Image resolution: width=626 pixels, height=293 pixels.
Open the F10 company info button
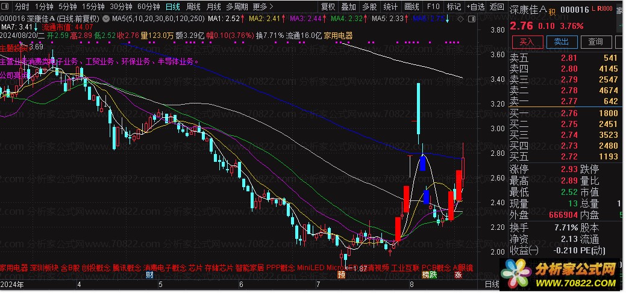tap(433, 7)
